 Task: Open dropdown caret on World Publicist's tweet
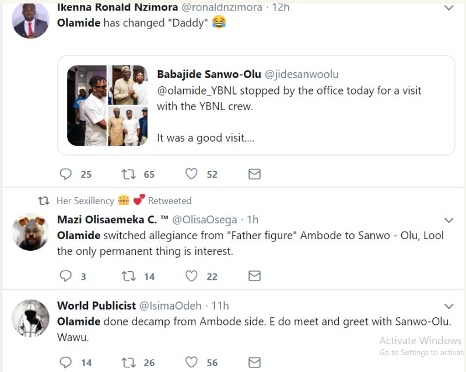tap(449, 306)
